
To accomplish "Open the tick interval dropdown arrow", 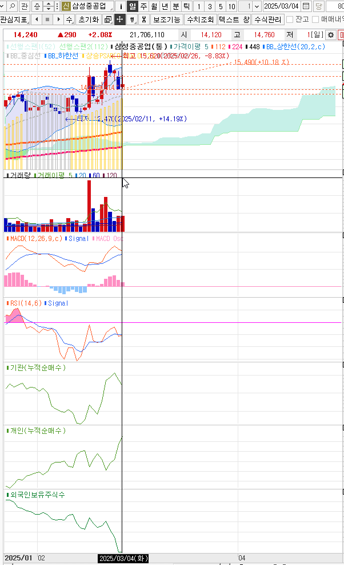I will pos(256,6).
